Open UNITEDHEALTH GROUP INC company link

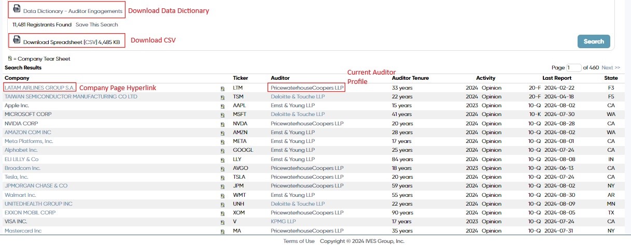tap(39, 204)
